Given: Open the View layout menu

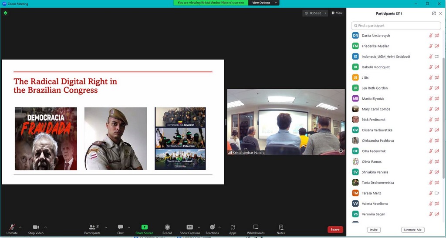Looking at the screenshot, I should click(337, 13).
